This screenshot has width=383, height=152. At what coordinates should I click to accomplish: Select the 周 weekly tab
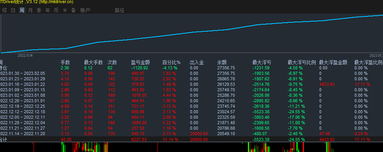coord(22,10)
